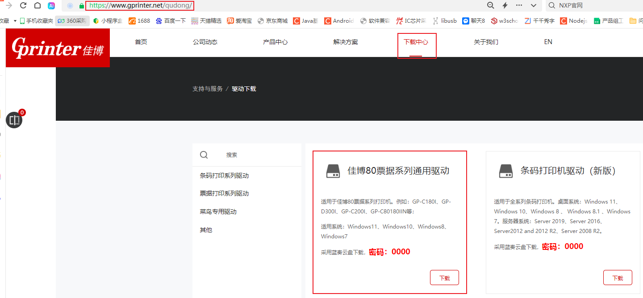Click the lightning bolt speed mode icon
Screen dimensions: 643x298
tap(505, 5)
